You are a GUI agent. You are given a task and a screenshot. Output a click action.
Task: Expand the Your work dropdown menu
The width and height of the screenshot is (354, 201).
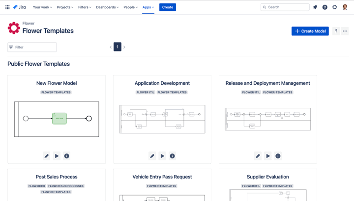click(42, 7)
